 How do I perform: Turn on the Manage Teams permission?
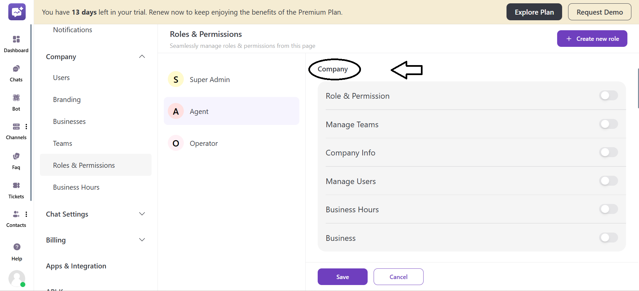tap(608, 124)
